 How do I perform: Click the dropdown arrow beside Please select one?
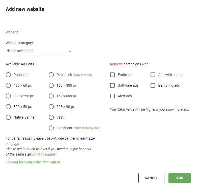(x=70, y=51)
